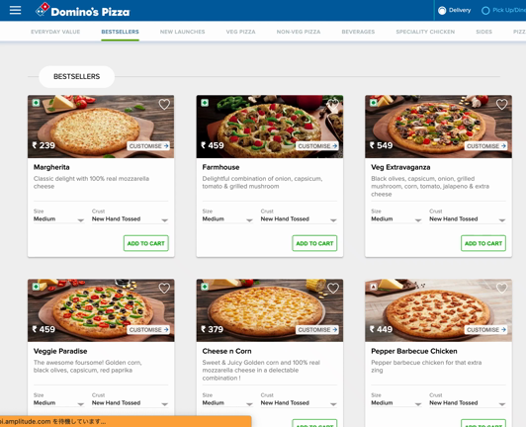The height and width of the screenshot is (427, 526).
Task: Favorite Veg Extravaganza with heart icon
Action: (501, 105)
